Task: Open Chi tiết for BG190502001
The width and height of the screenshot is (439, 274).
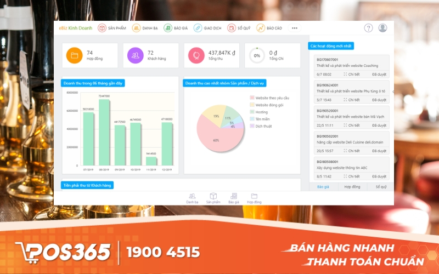Action: pos(352,151)
